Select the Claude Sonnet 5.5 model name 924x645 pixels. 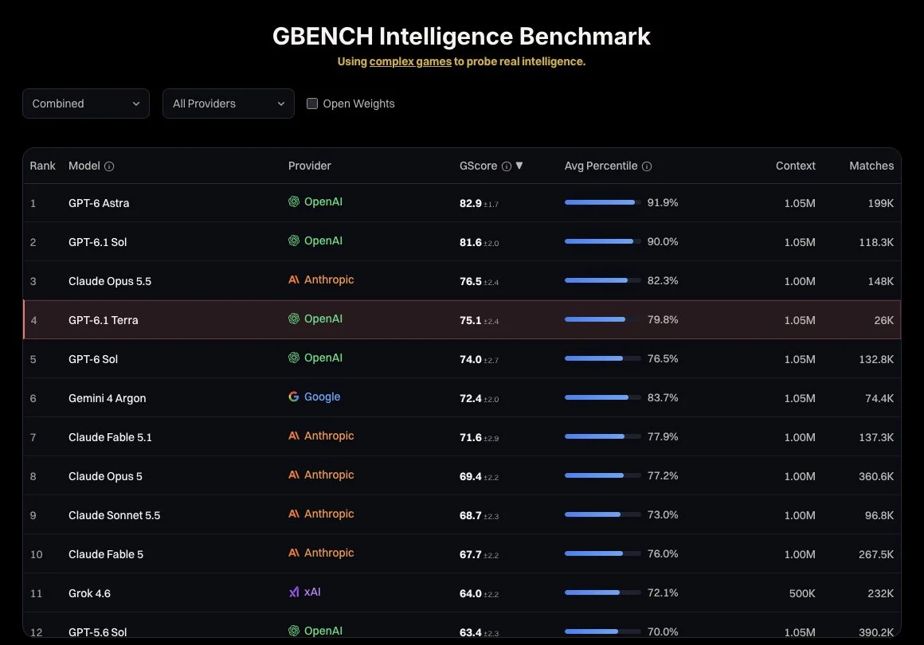[x=115, y=515]
